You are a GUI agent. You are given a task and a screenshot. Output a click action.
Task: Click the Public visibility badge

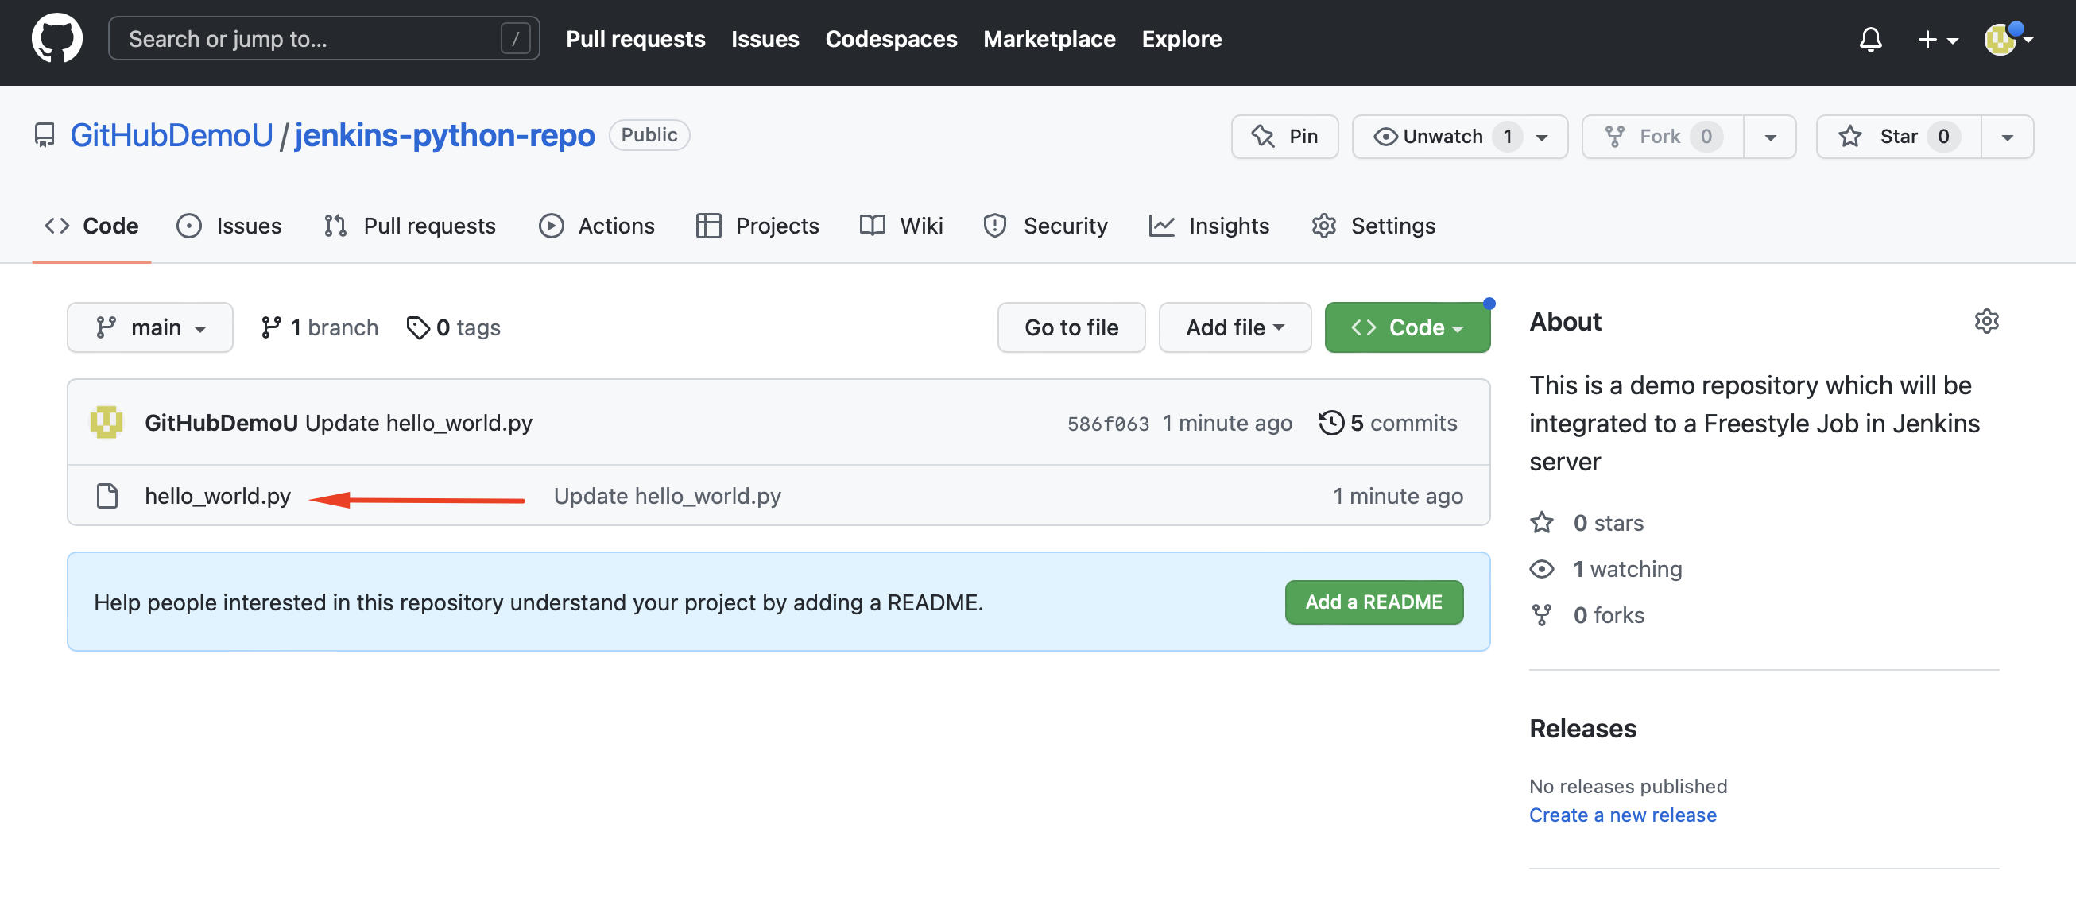(649, 134)
